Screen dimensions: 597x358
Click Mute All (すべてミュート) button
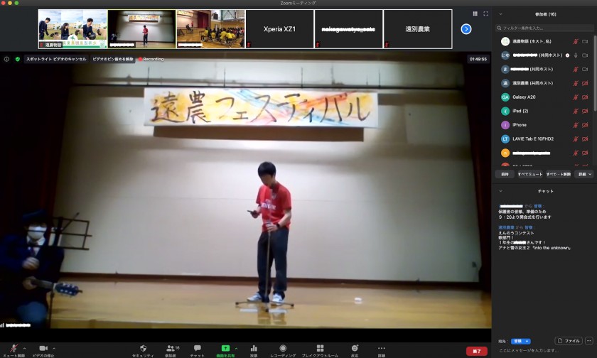coord(530,174)
